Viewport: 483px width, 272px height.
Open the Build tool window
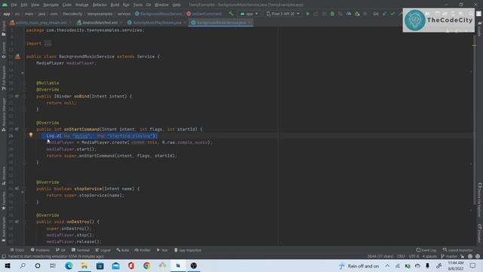123,250
